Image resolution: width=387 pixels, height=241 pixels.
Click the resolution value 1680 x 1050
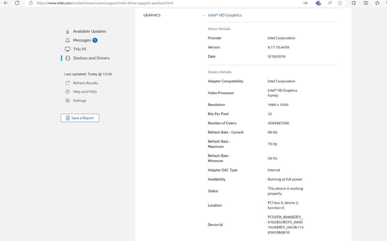pos(278,105)
